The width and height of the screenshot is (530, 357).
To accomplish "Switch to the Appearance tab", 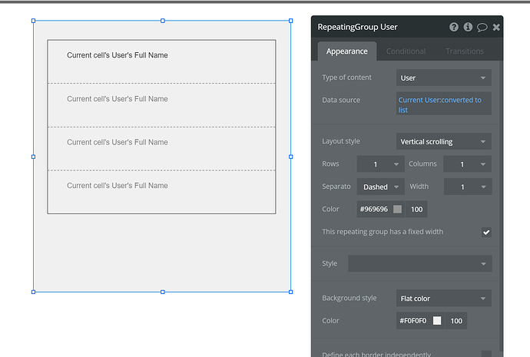I will [346, 51].
